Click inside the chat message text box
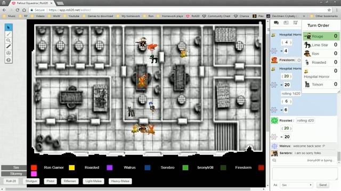This screenshot has width=341, height=191. point(304,173)
